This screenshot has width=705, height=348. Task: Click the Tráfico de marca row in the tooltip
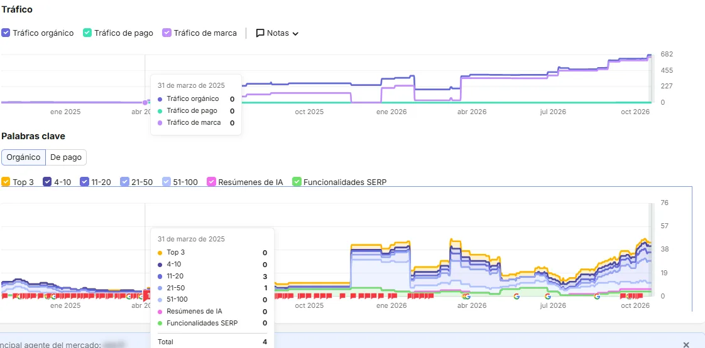[x=196, y=122]
